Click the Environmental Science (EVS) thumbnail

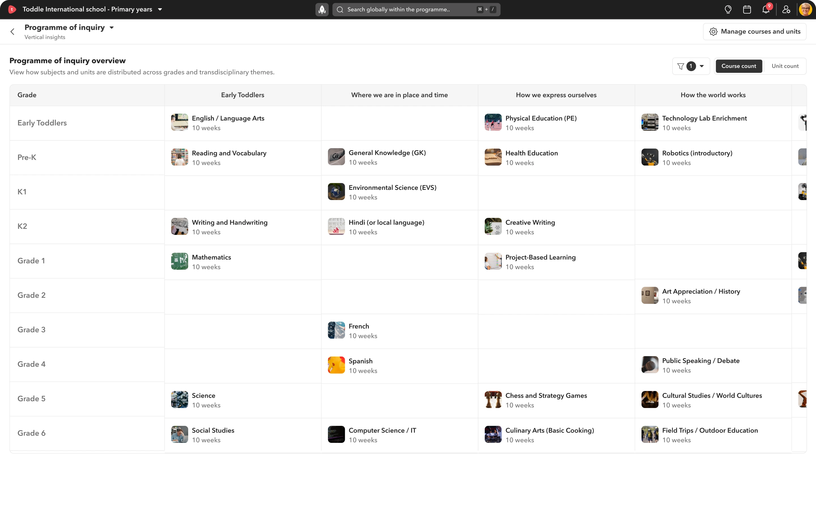coord(336,192)
